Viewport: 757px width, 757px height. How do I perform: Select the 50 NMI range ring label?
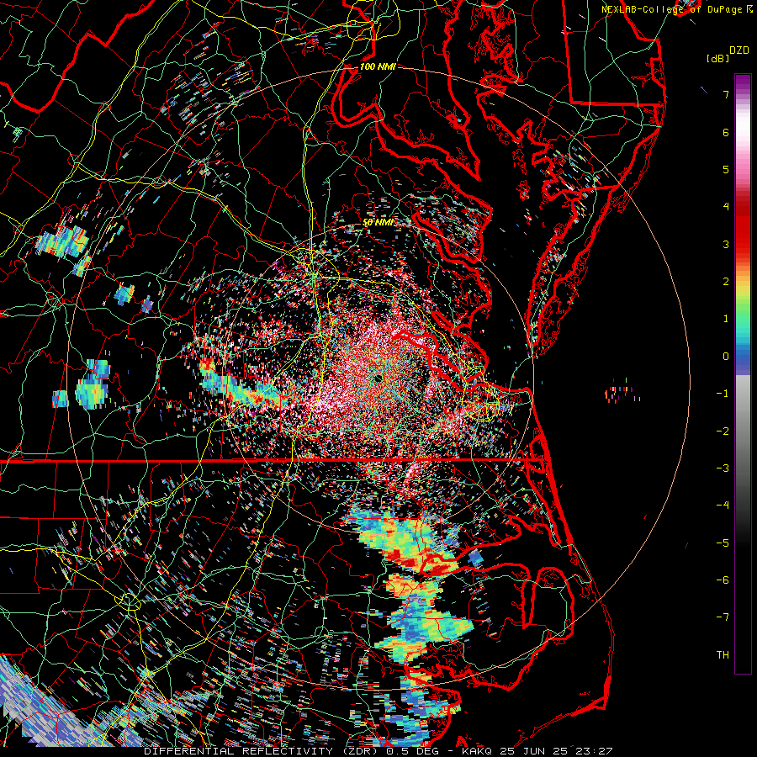[378, 223]
